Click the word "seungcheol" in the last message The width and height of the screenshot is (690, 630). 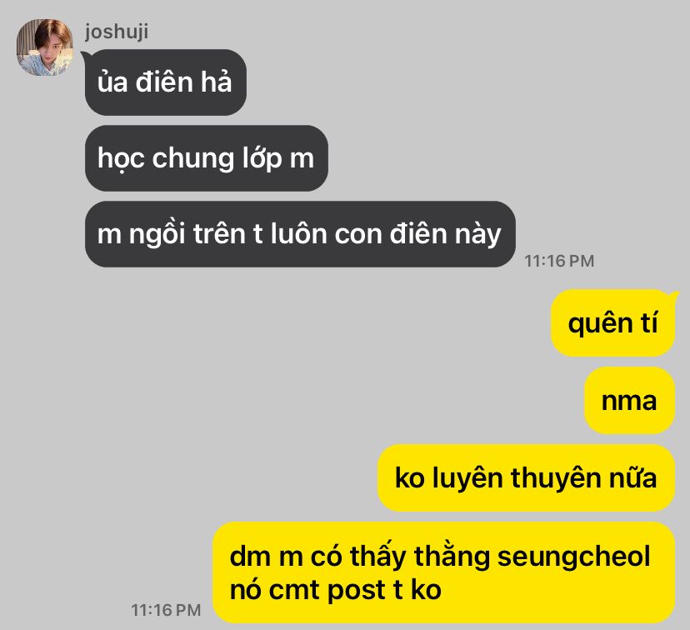point(573,556)
